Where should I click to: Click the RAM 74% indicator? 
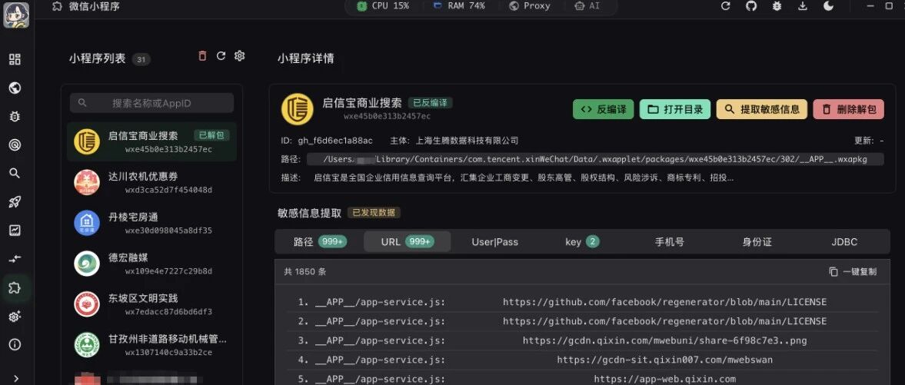(459, 6)
